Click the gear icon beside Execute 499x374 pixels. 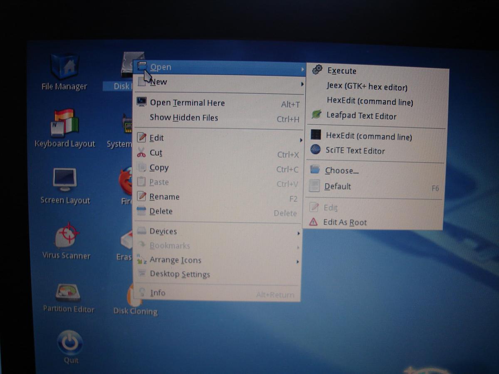317,70
